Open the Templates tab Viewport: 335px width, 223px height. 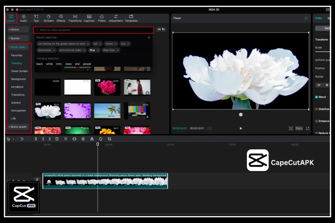point(131,18)
